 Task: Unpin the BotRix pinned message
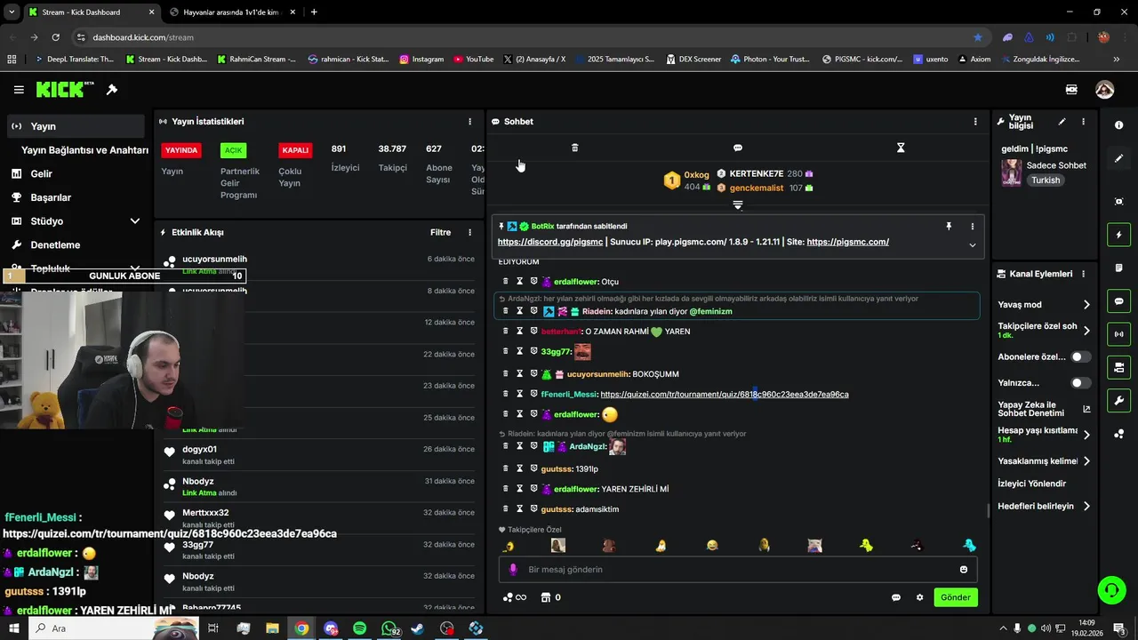[x=949, y=227]
